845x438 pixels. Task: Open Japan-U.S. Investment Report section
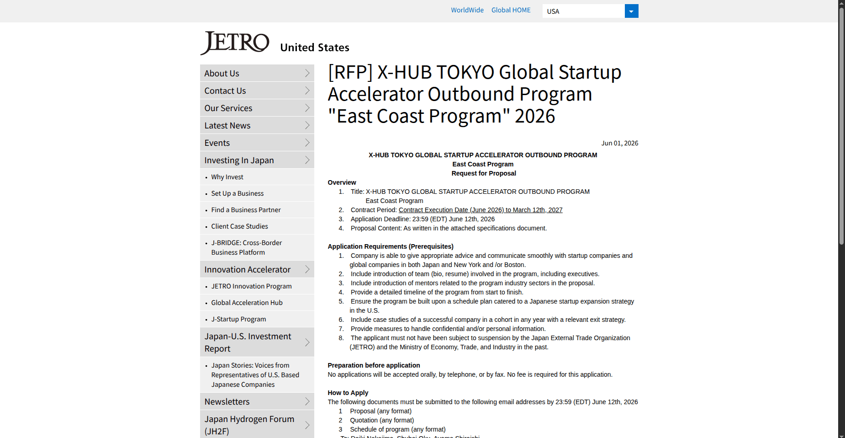257,342
